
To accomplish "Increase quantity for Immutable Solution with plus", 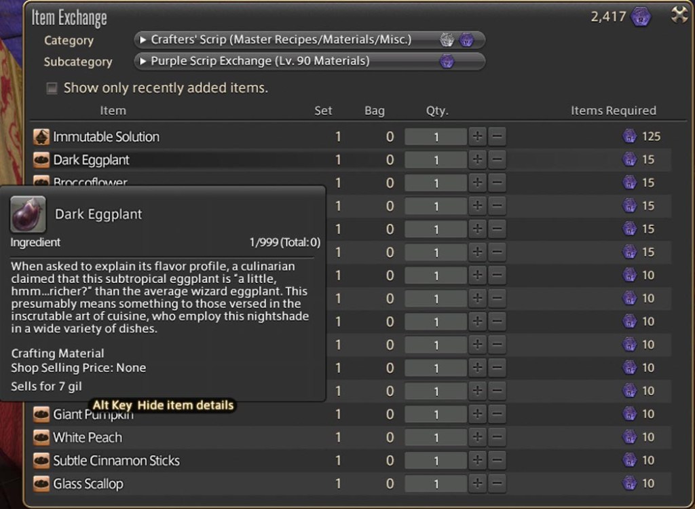I will point(477,137).
